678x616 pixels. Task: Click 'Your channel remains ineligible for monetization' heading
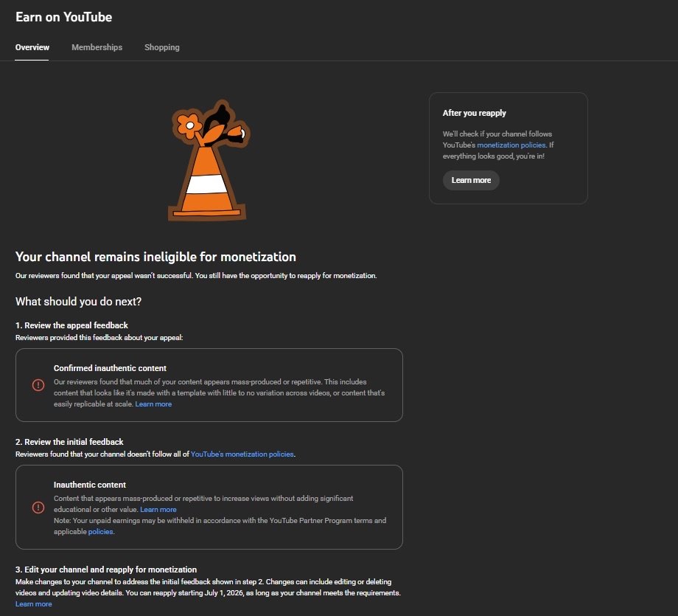pyautogui.click(x=155, y=257)
